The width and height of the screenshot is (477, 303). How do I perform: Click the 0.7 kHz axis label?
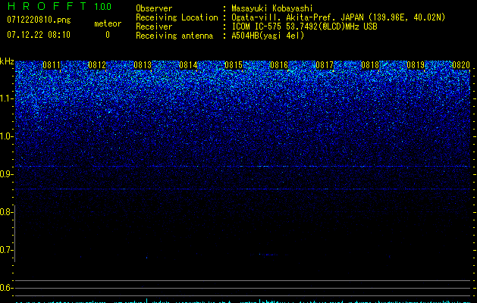click(x=7, y=250)
